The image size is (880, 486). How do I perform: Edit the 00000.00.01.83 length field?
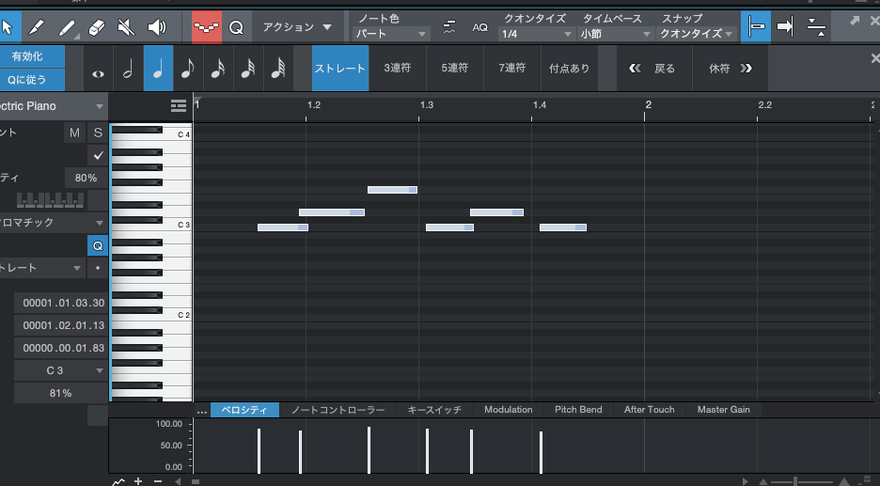pyautogui.click(x=61, y=348)
